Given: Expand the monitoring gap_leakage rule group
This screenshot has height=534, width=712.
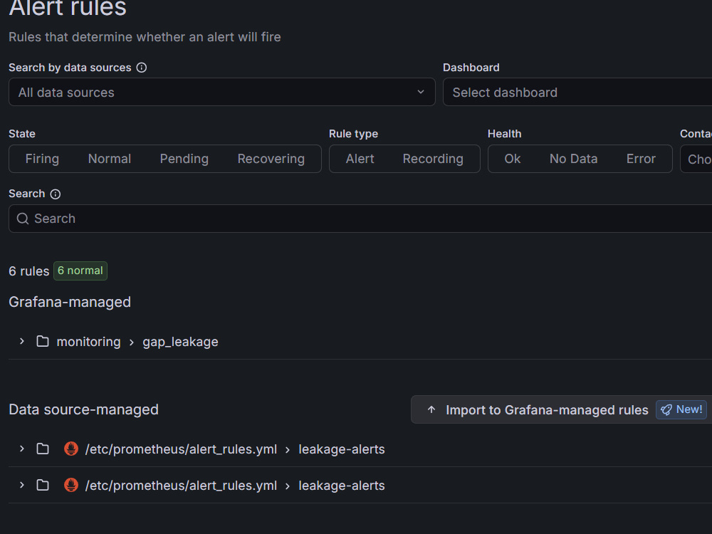Looking at the screenshot, I should click(x=22, y=341).
